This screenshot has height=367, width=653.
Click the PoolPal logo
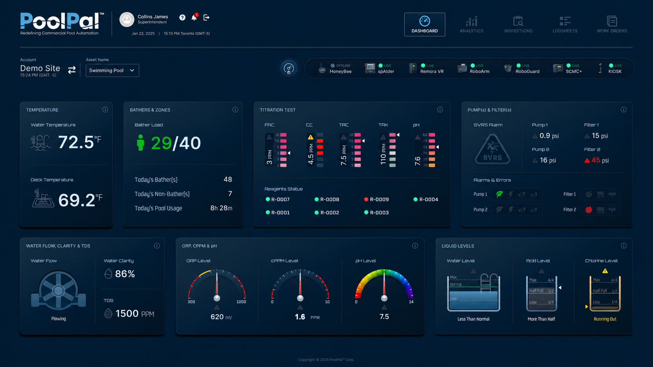click(x=62, y=24)
